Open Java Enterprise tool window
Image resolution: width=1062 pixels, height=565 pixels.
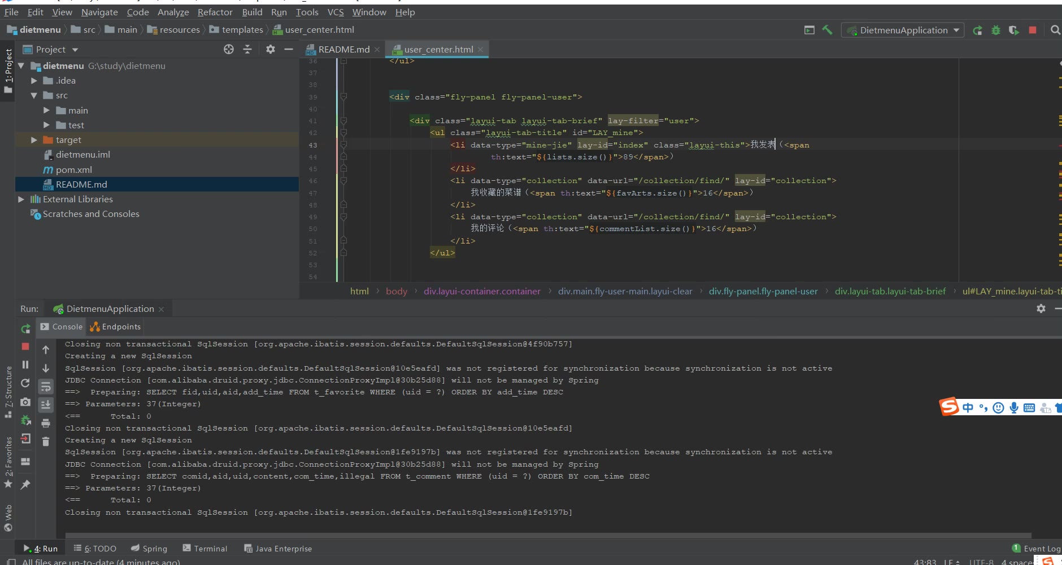click(x=277, y=548)
